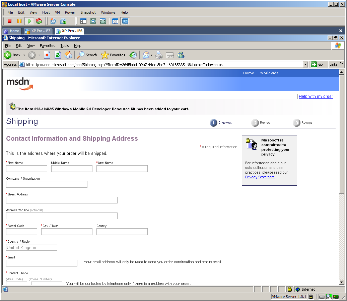Click the IE Mail envelope icon
347x301 pixels.
pyautogui.click(x=146, y=55)
